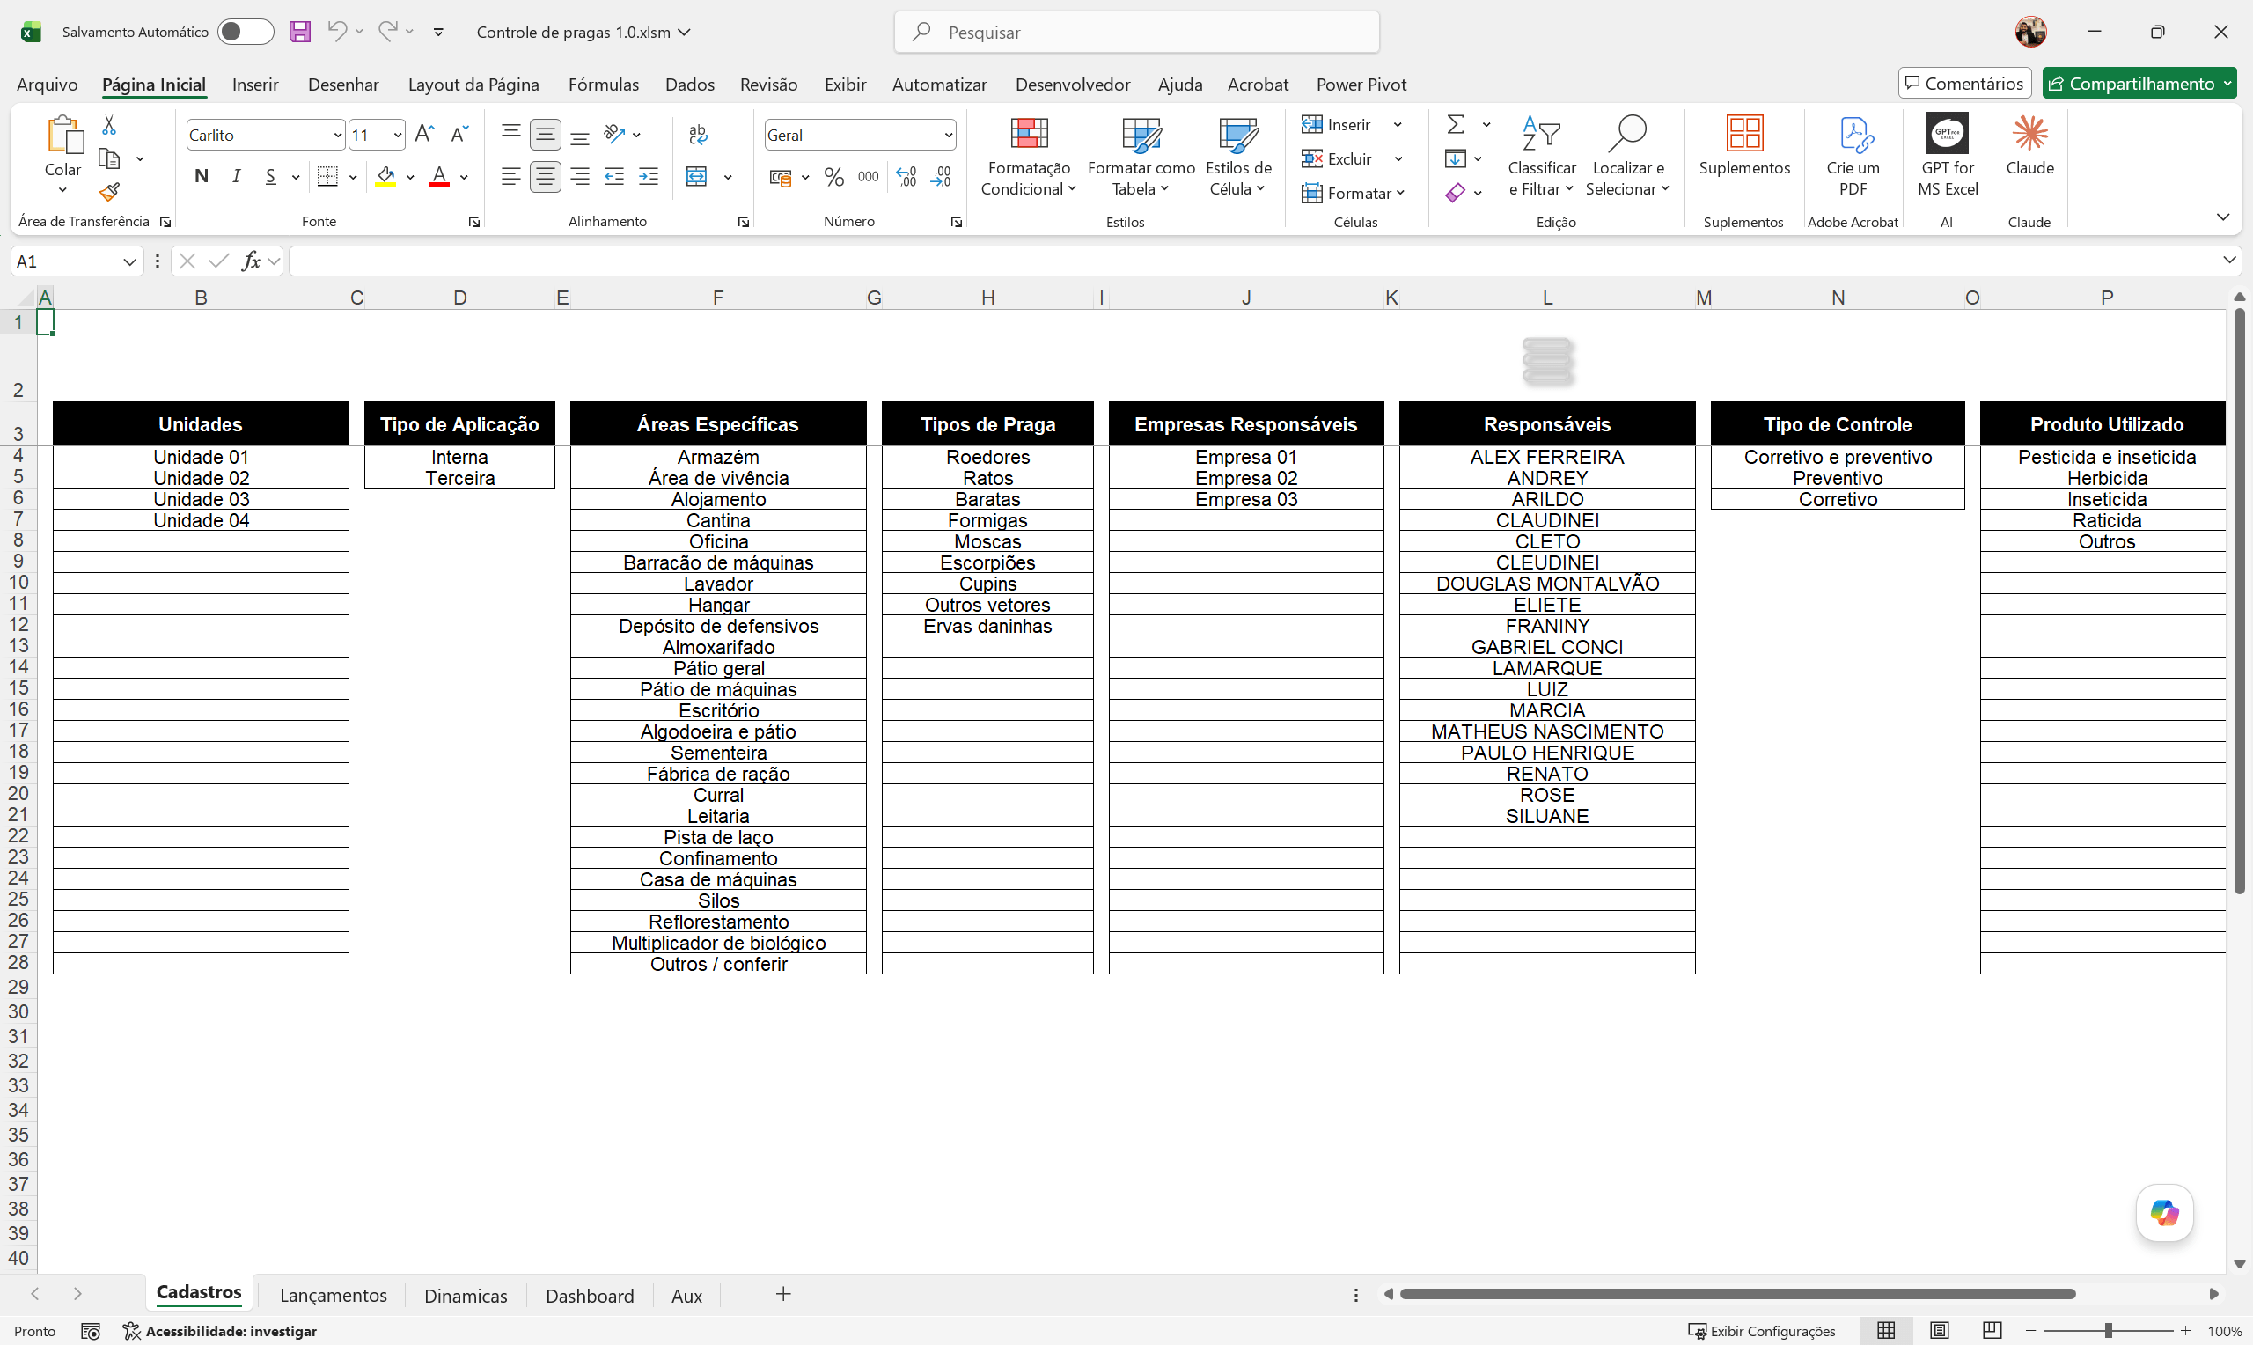Open the Desenvolvedor ribbon tab
The height and width of the screenshot is (1345, 2253).
(x=1073, y=85)
